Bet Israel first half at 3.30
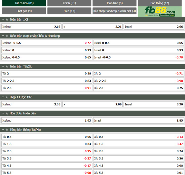This screenshot has width=185, height=175. [x=154, y=104]
